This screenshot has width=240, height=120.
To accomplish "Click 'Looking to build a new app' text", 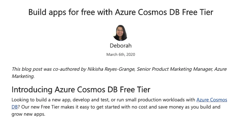I will (41, 100).
